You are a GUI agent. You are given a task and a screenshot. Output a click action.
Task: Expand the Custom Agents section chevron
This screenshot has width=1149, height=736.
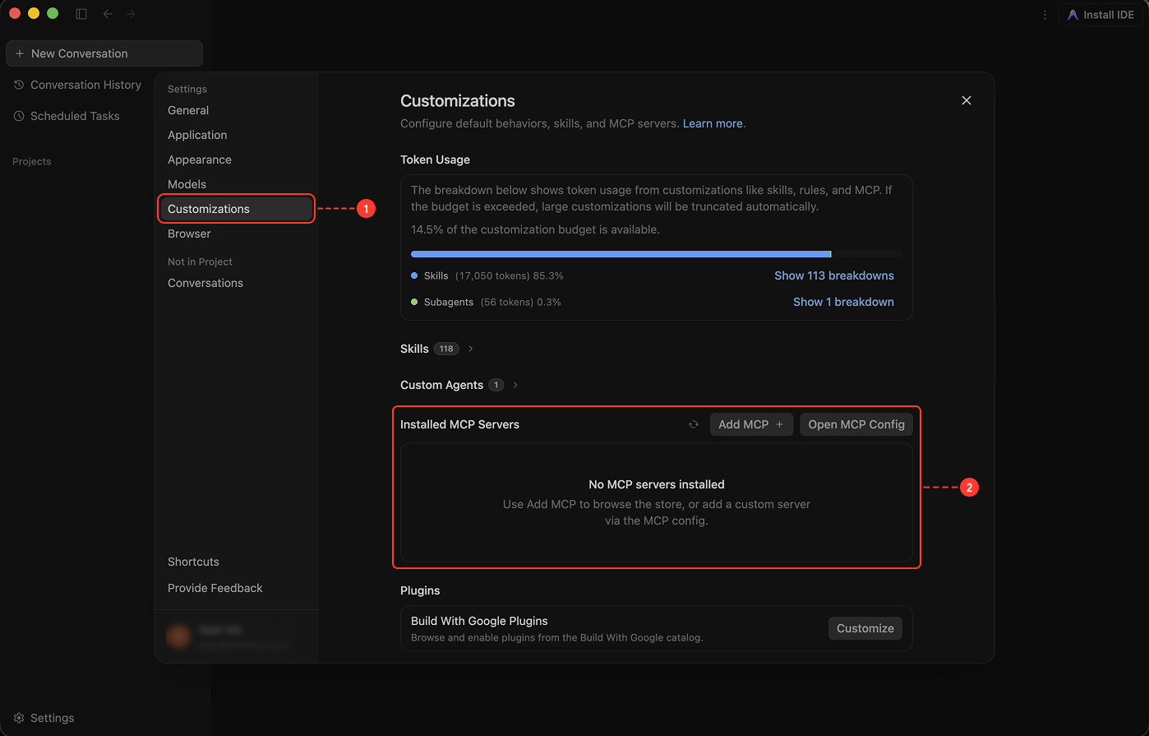coord(515,385)
